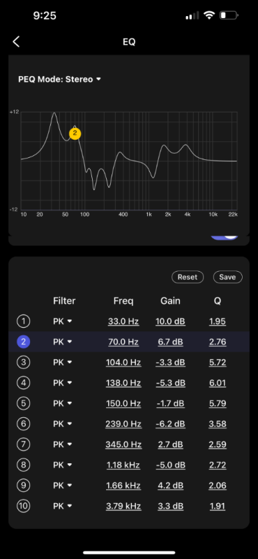Select filter band number 10 circle
Viewport: 258px width, 559px height.
24,506
